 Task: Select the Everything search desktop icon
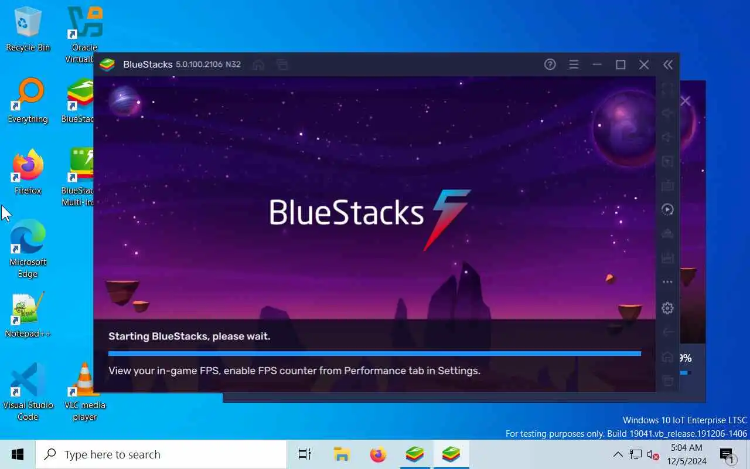[28, 101]
